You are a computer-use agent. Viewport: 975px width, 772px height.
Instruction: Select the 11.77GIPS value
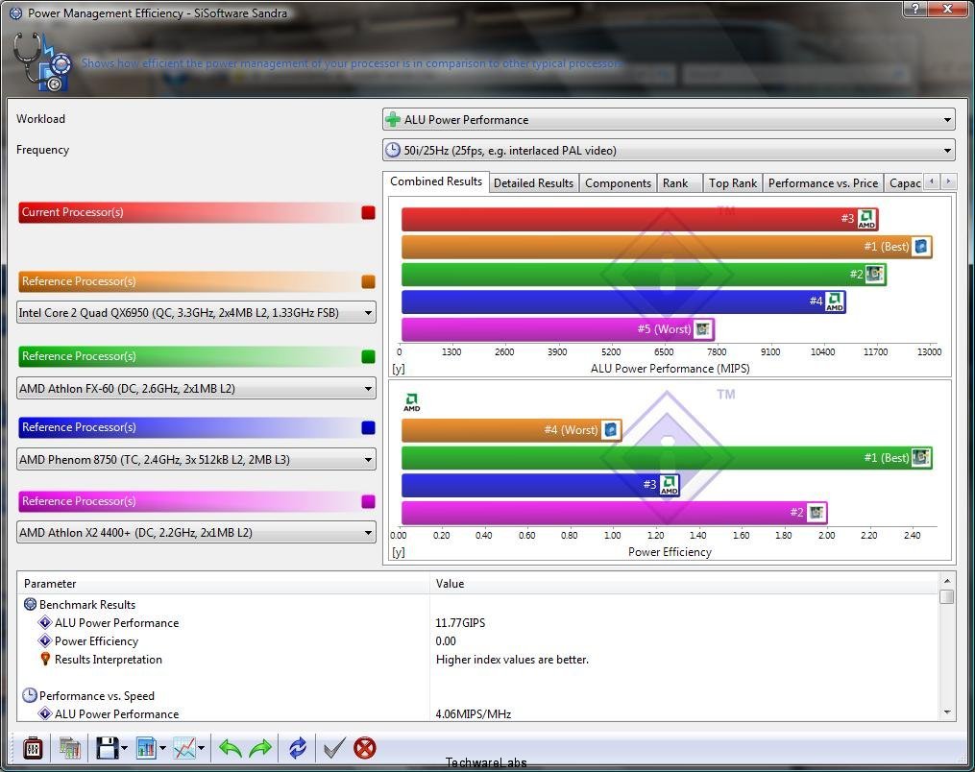coord(460,623)
